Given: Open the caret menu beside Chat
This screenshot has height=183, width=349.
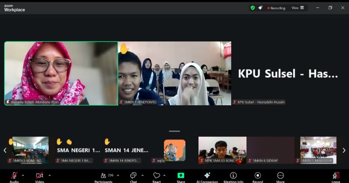Looking at the screenshot, I should click(143, 175).
